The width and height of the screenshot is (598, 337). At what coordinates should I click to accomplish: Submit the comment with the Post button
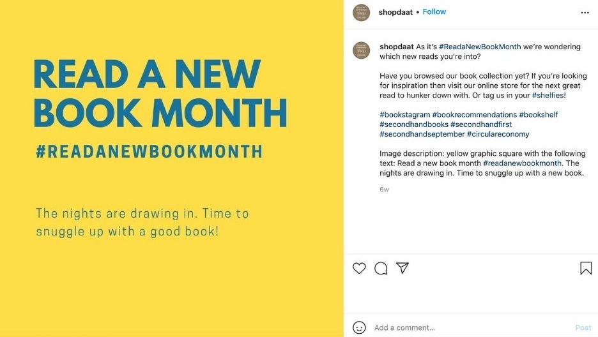click(x=583, y=327)
